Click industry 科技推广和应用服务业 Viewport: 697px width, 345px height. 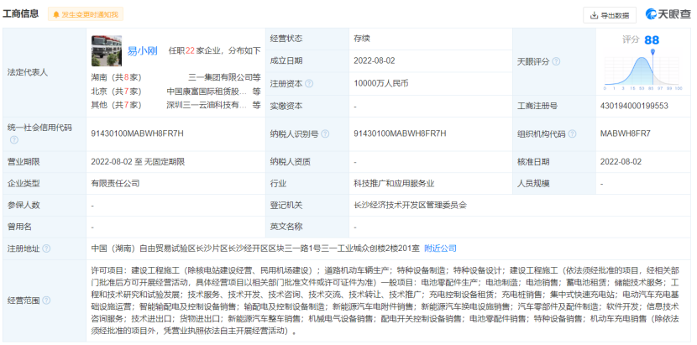pyautogui.click(x=394, y=184)
